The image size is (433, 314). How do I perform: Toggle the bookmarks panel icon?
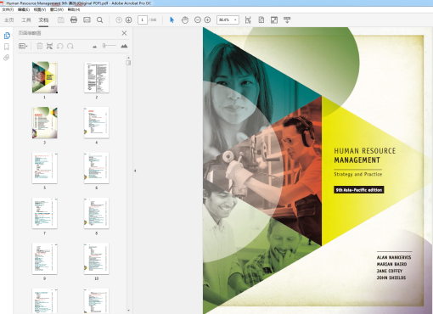tap(7, 47)
